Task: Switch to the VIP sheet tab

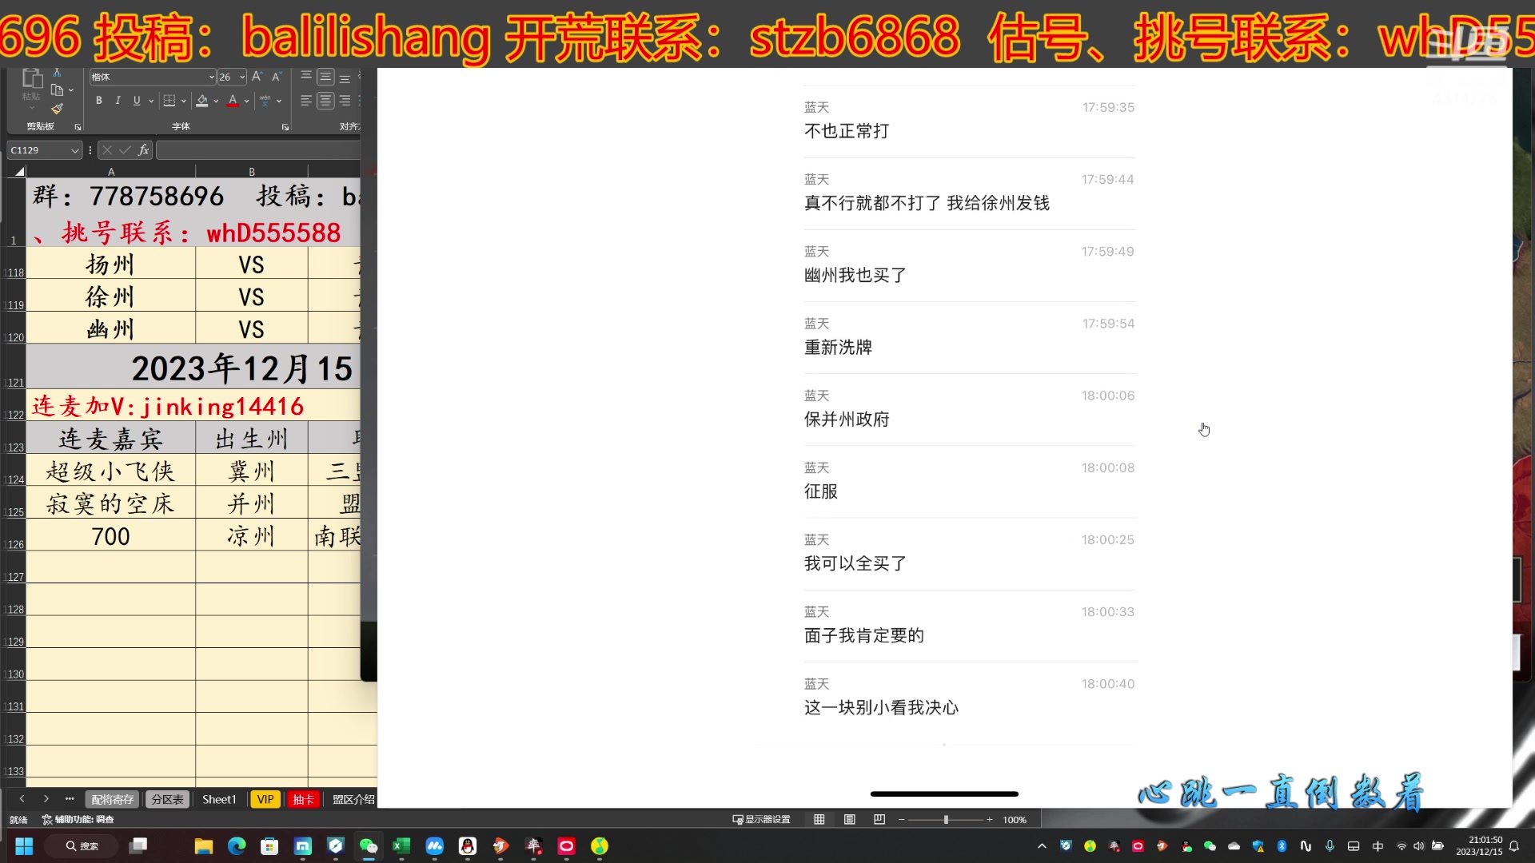Action: click(x=265, y=799)
